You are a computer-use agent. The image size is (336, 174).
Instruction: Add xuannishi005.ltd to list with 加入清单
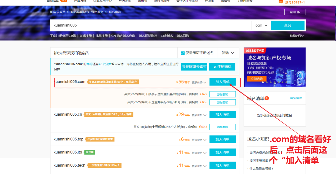(222, 152)
